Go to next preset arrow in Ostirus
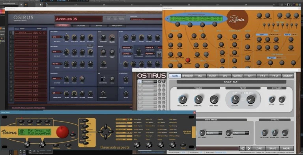The width and height of the screenshot is (303, 155). tap(249, 148)
